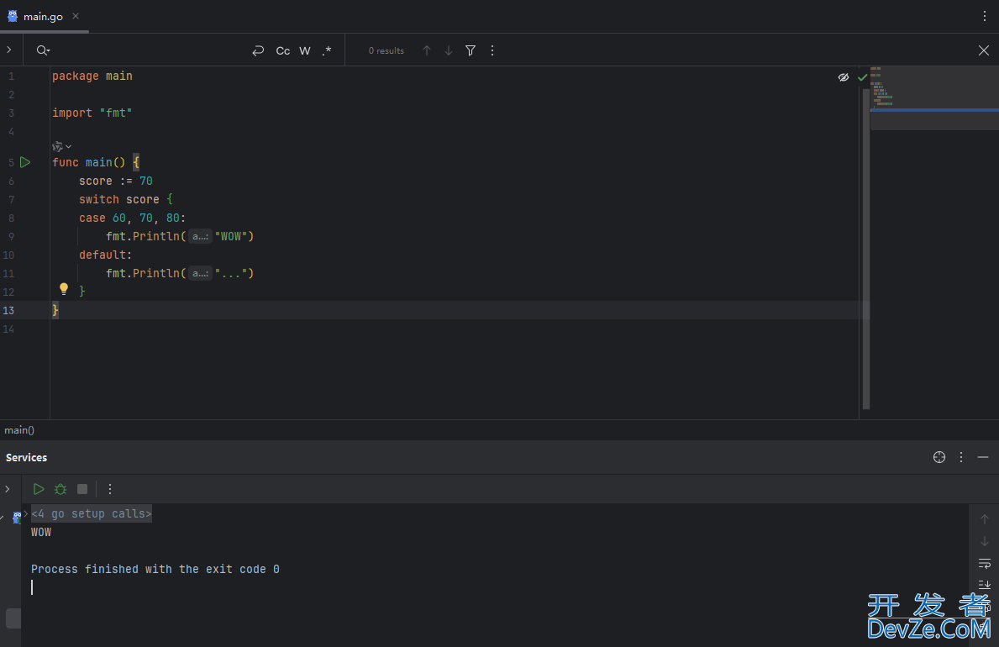999x647 pixels.
Task: Click the default: code line
Action: [x=105, y=255]
